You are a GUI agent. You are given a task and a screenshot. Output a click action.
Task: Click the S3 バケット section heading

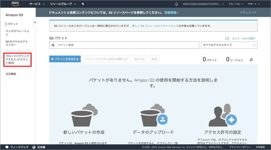(x=58, y=38)
